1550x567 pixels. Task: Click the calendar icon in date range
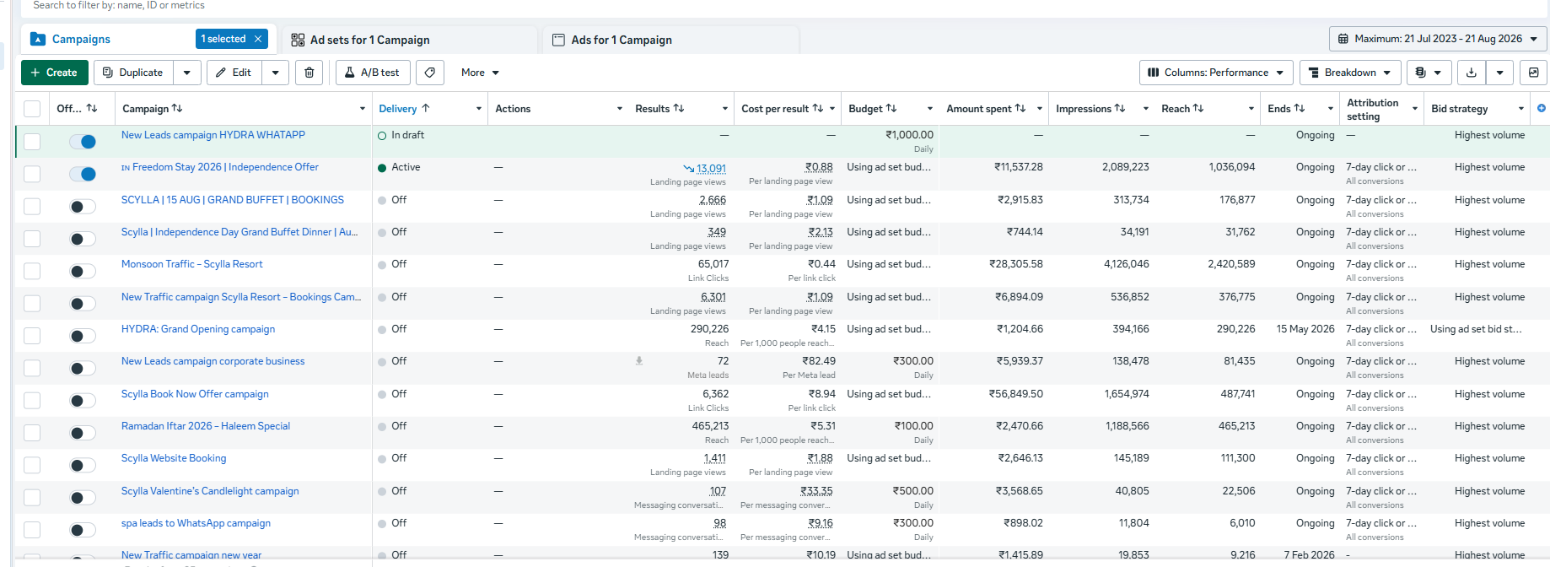1343,39
